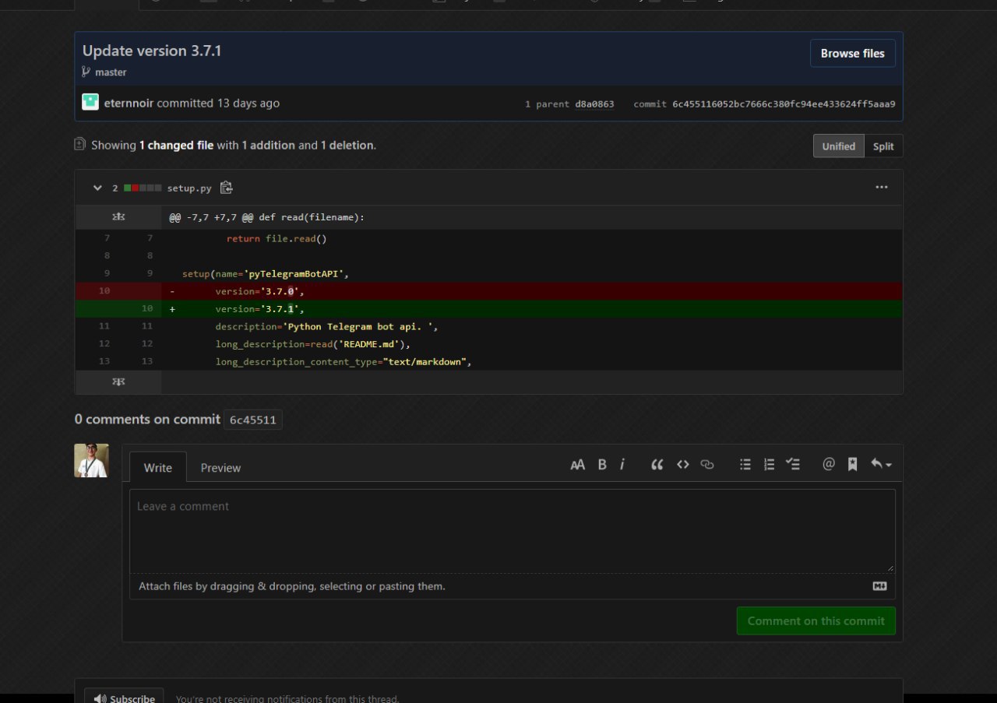Viewport: 997px width, 703px height.
Task: Click the text size heading icon
Action: point(577,465)
